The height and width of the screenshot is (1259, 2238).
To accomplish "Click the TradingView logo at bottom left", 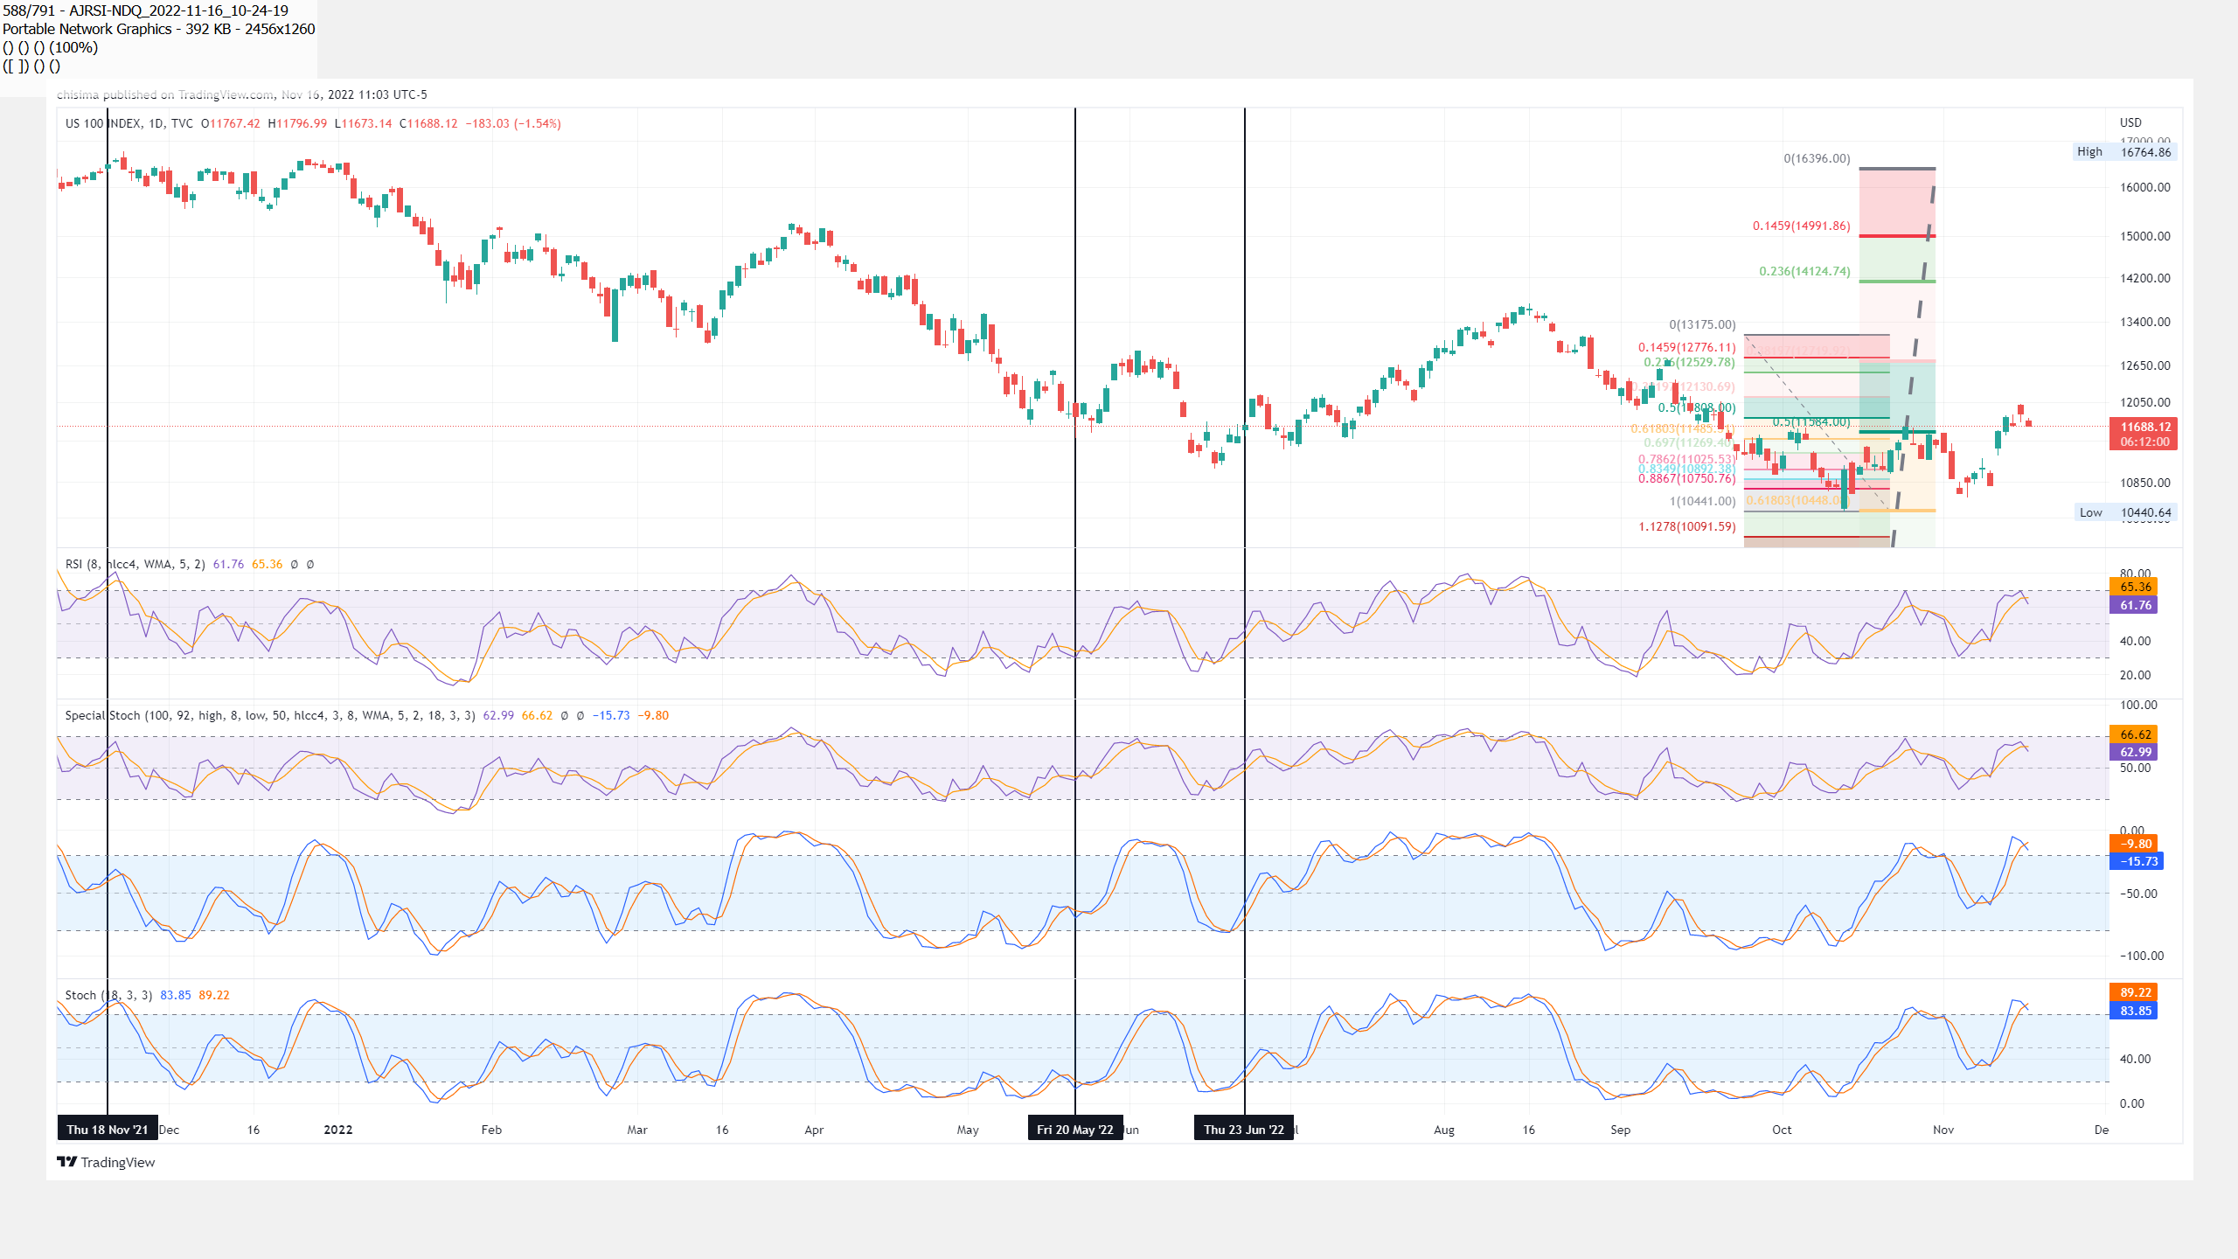I will [106, 1162].
